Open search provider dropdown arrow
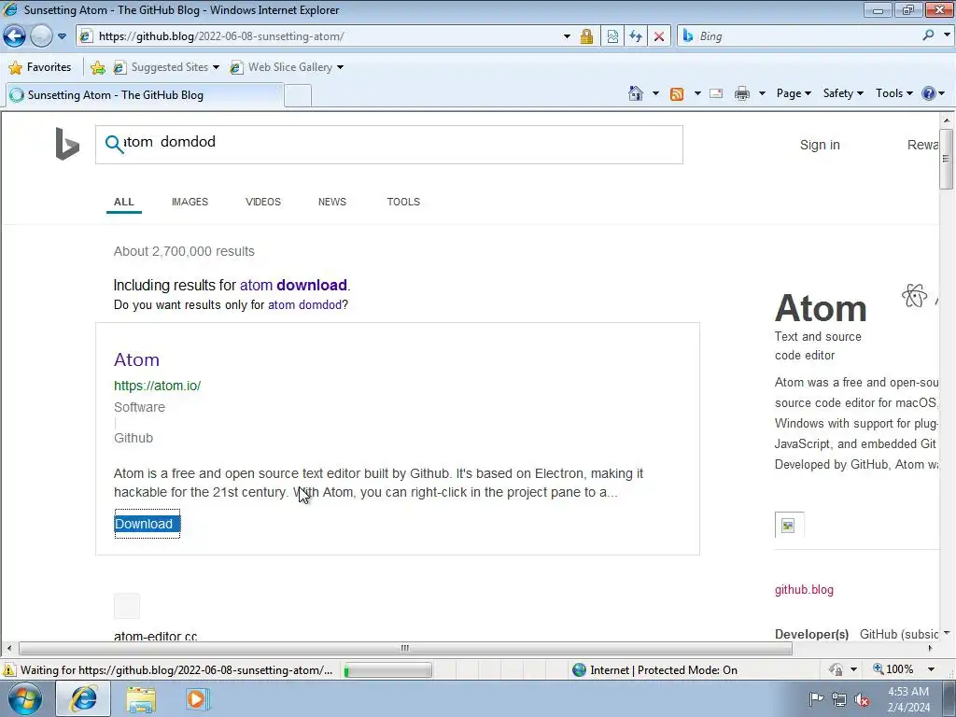The height and width of the screenshot is (717, 956). click(947, 35)
